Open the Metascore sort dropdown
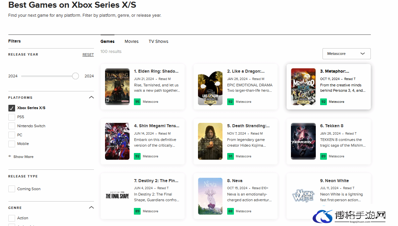Viewport: 398px width, 226px height. [x=346, y=54]
